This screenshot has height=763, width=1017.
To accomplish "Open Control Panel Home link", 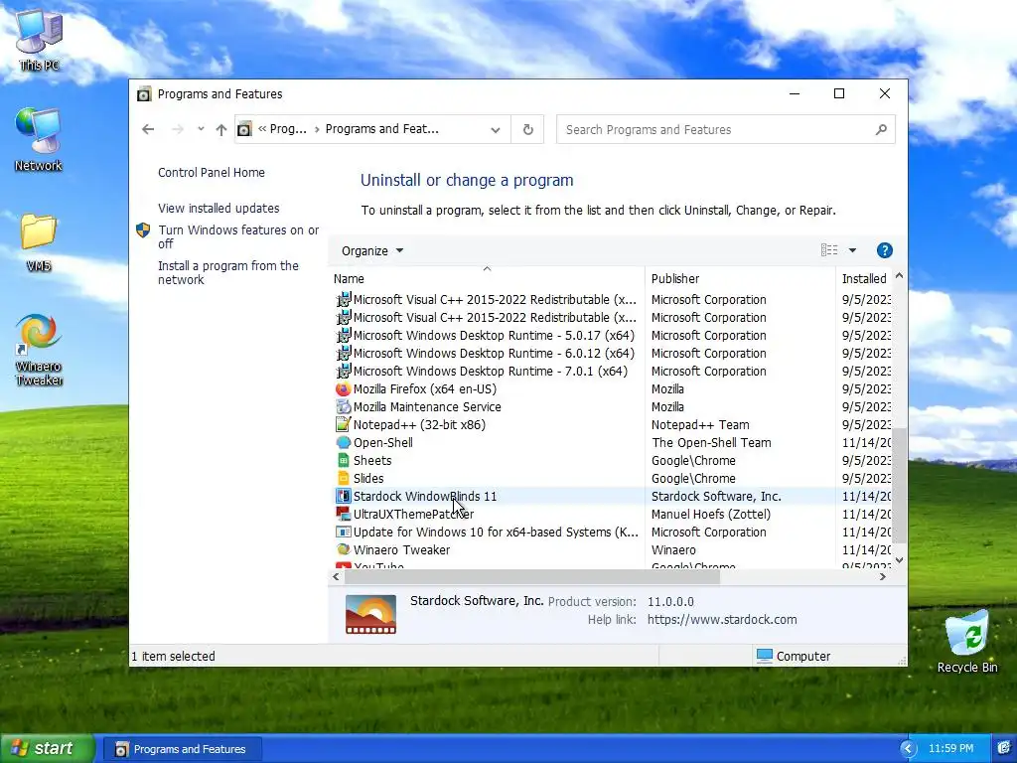I will tap(212, 173).
